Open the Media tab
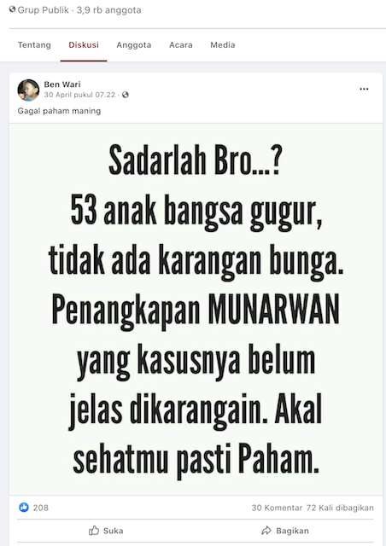386x546 pixels. tap(223, 45)
